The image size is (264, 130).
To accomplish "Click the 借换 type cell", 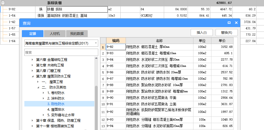I will coord(41,16).
